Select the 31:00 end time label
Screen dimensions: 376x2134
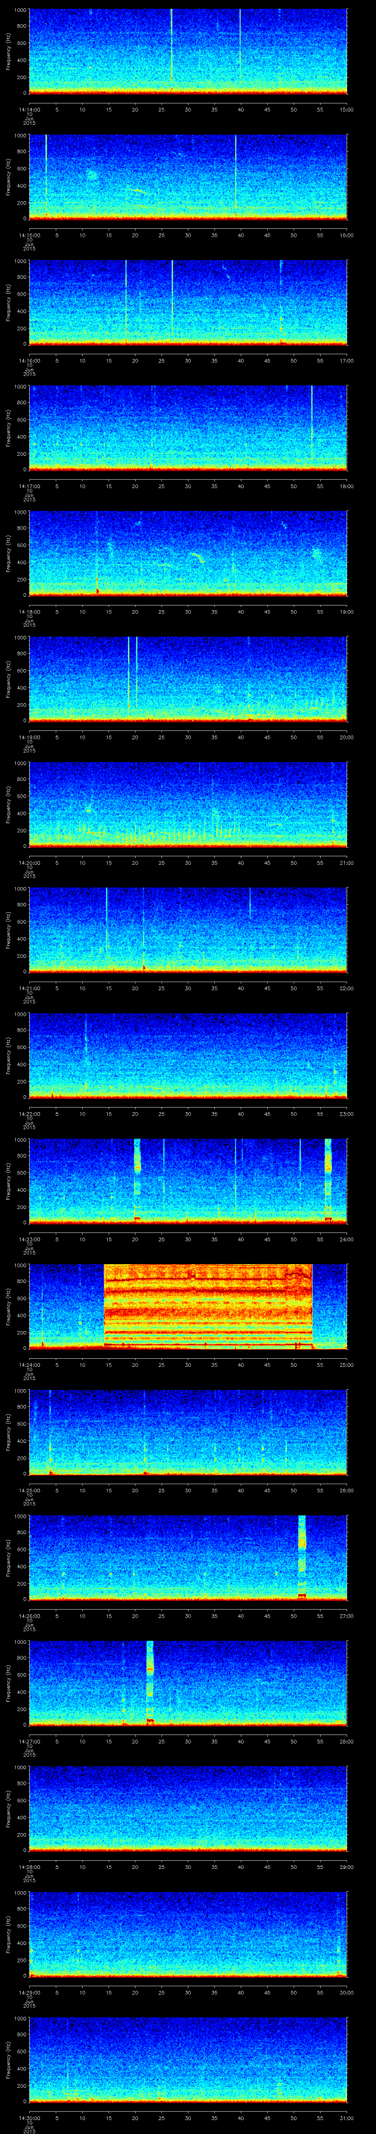(x=347, y=2117)
